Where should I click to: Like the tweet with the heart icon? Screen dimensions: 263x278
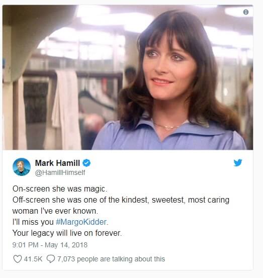[18, 259]
